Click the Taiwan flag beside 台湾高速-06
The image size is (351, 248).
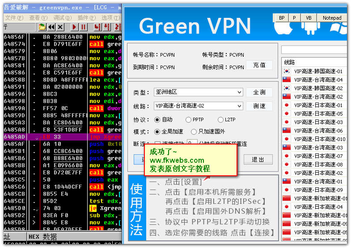click(x=287, y=131)
